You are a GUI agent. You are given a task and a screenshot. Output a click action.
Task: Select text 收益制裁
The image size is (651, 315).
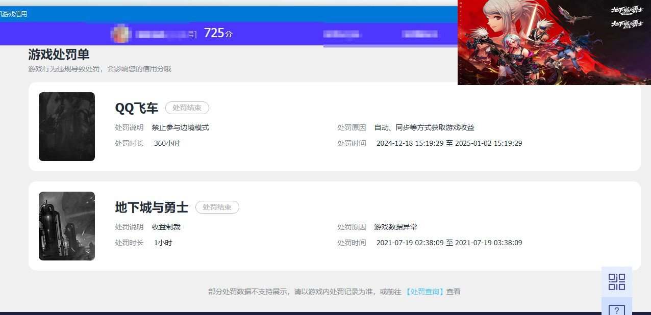pos(166,227)
